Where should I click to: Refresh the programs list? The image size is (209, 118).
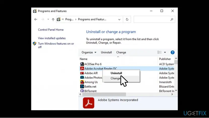[127, 19]
